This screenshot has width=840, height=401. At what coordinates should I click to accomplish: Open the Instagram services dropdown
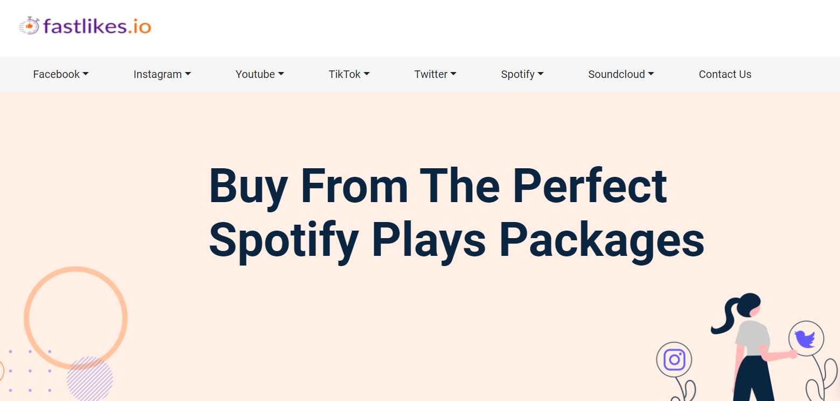click(162, 74)
